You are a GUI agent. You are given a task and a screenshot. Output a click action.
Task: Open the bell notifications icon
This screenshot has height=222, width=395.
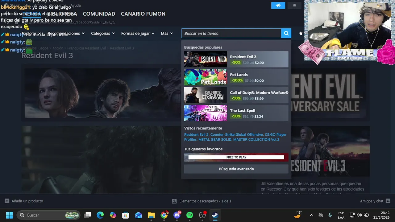294,6
